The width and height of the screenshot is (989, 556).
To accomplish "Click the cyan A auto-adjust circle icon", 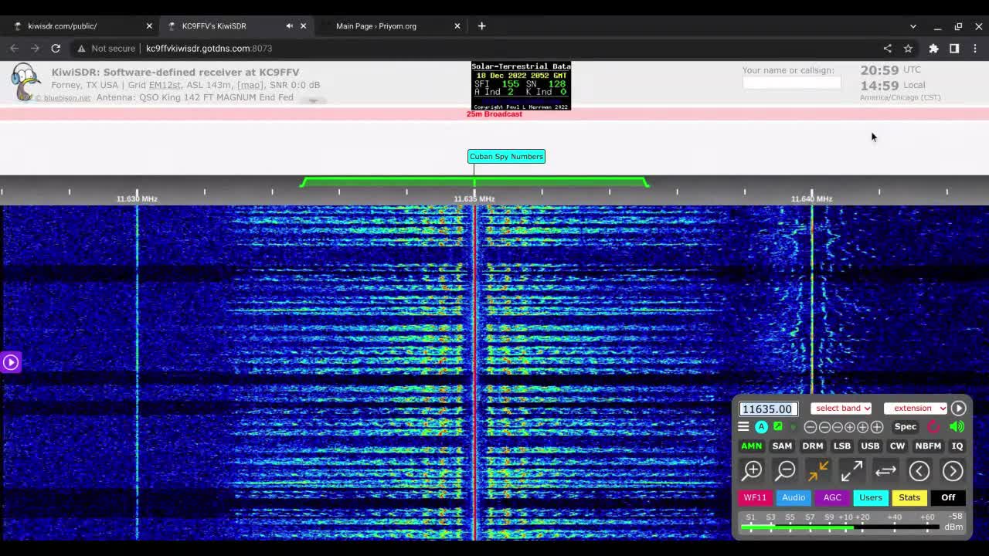I will pos(761,426).
